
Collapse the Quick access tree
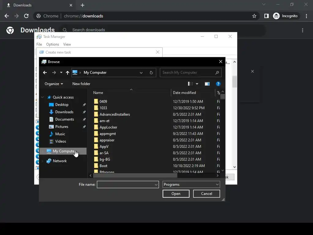click(42, 97)
